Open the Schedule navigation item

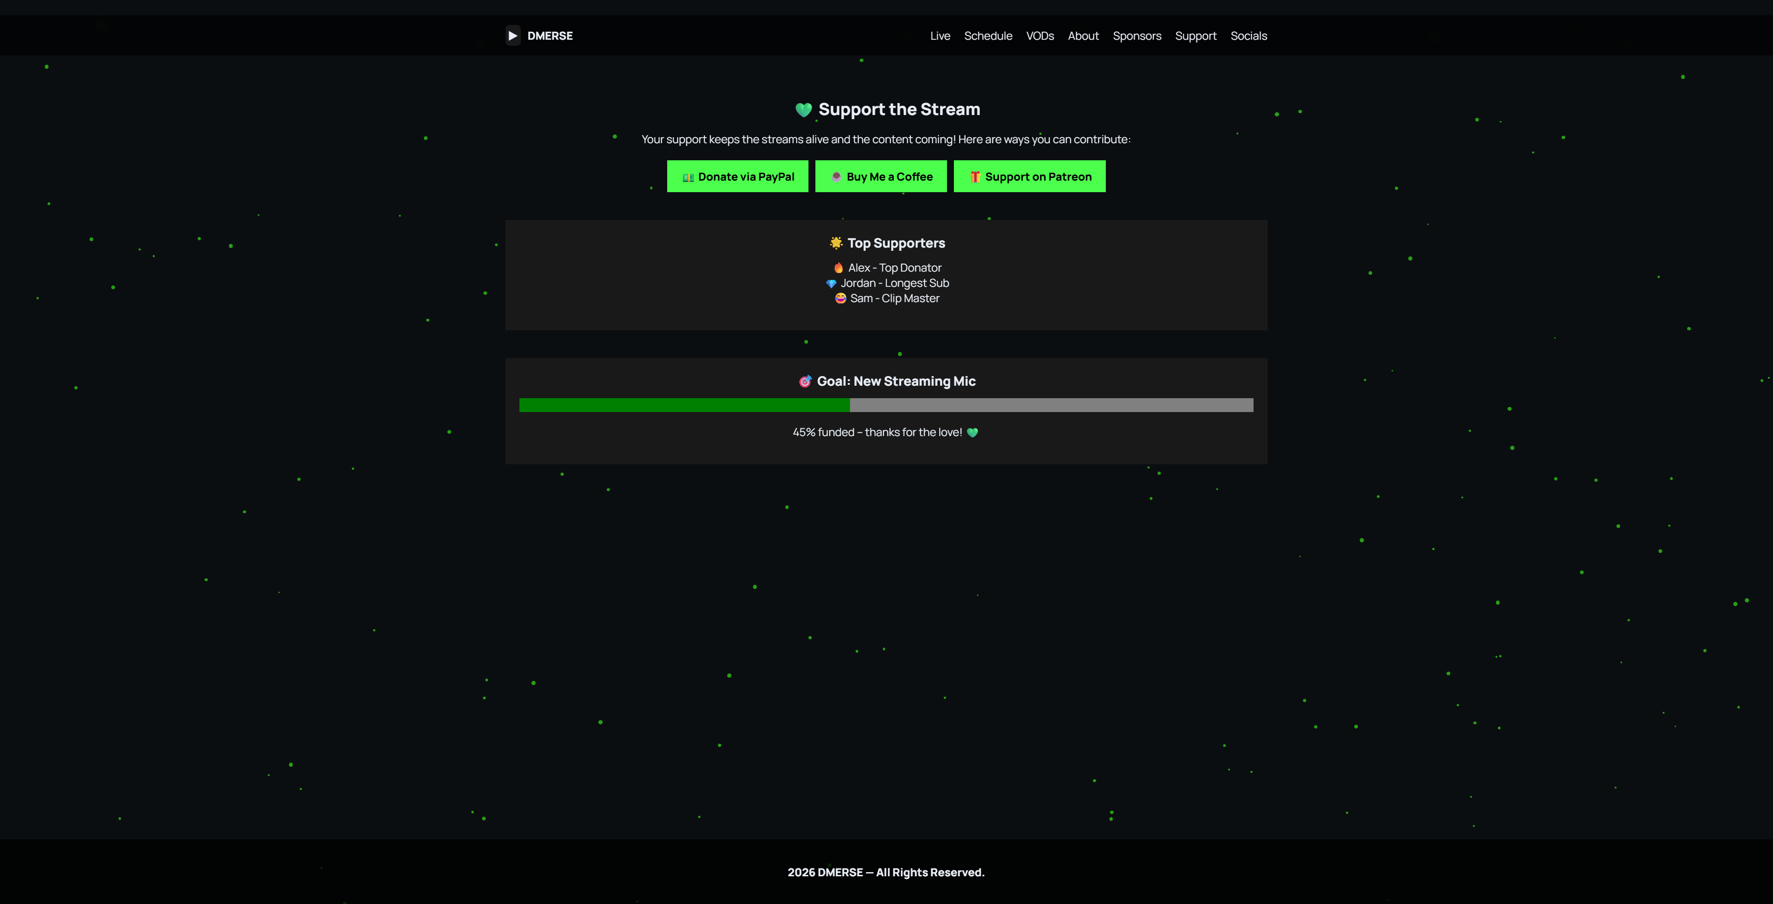[988, 35]
